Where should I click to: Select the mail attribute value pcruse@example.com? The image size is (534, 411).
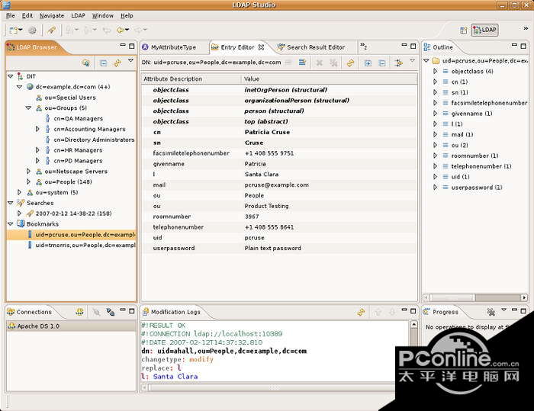click(x=276, y=185)
